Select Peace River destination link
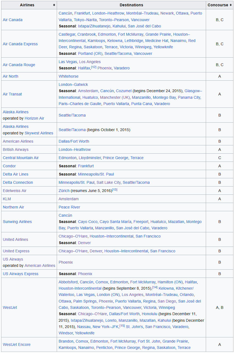The image size is (234, 353). 69,207
